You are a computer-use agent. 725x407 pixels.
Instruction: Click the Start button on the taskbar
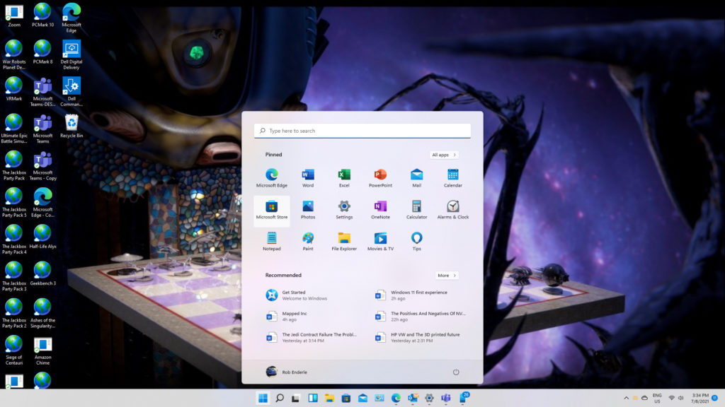coord(263,399)
